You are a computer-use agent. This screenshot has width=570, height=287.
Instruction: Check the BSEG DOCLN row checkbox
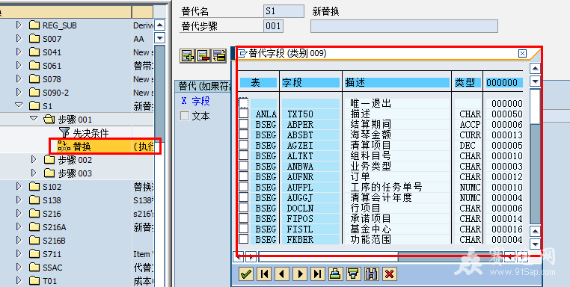(244, 208)
